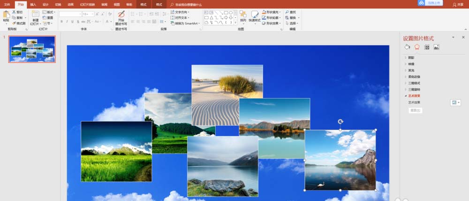Open the columns layout dropdown
This screenshot has height=201, width=469.
tap(163, 22)
